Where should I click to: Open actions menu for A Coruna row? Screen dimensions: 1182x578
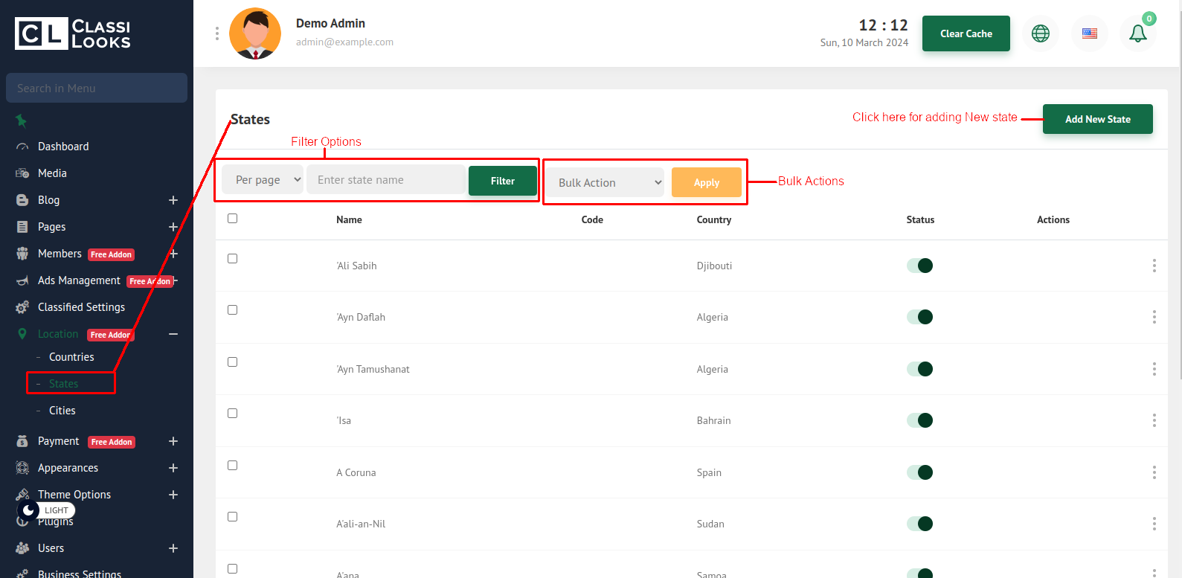[1154, 472]
